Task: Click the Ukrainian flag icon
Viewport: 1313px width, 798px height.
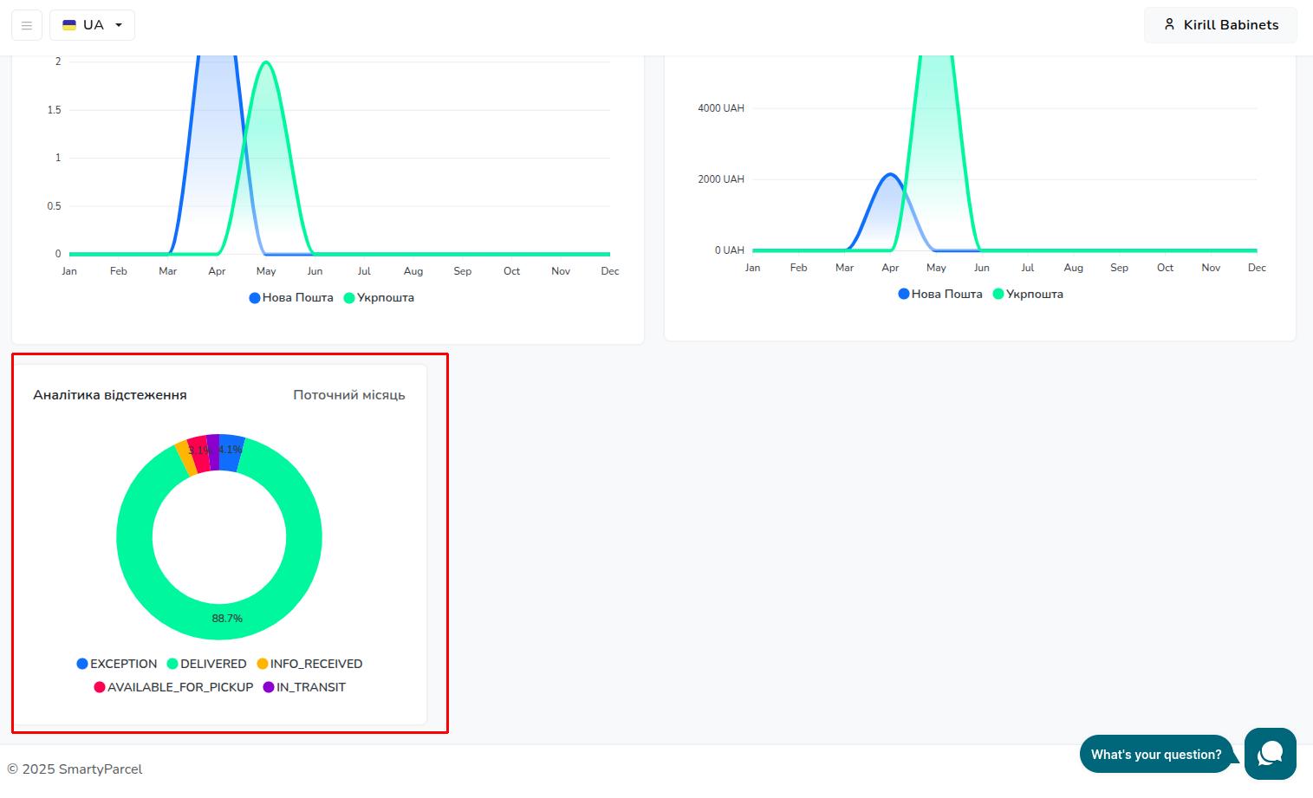Action: (x=69, y=25)
